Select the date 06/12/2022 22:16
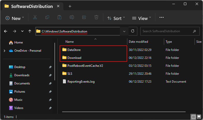Viewport: 203px width, 120px height. click(140, 58)
